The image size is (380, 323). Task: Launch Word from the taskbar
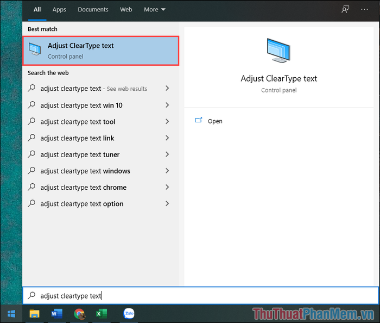pos(56,314)
